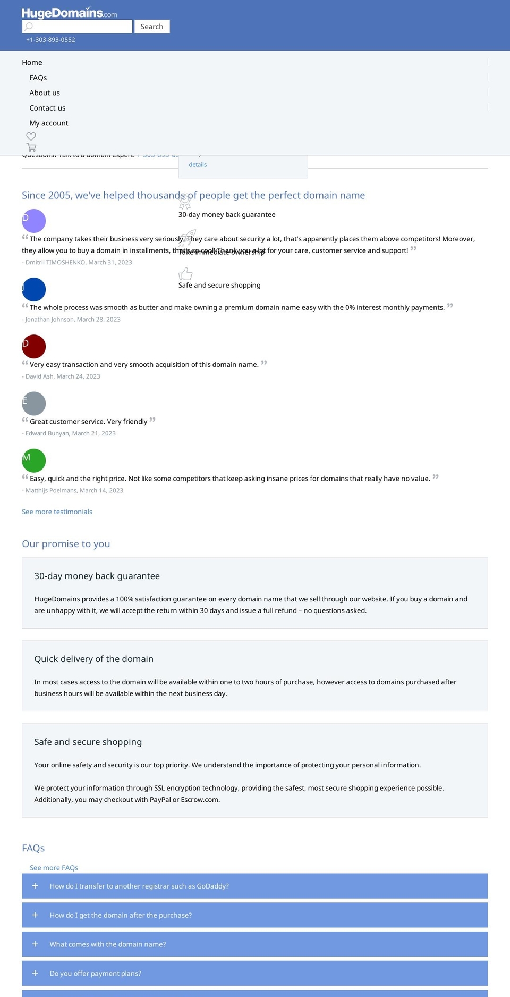The height and width of the screenshot is (997, 510).
Task: Click the details link
Action: 198,165
